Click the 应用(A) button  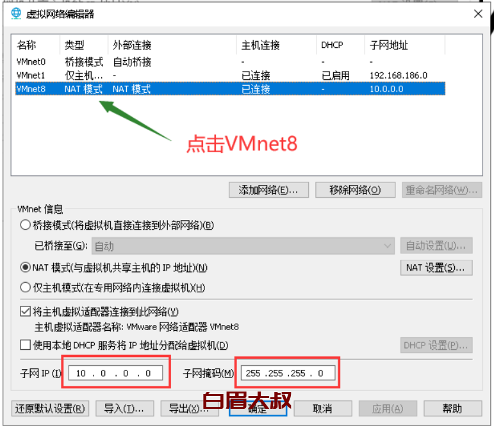click(x=388, y=409)
